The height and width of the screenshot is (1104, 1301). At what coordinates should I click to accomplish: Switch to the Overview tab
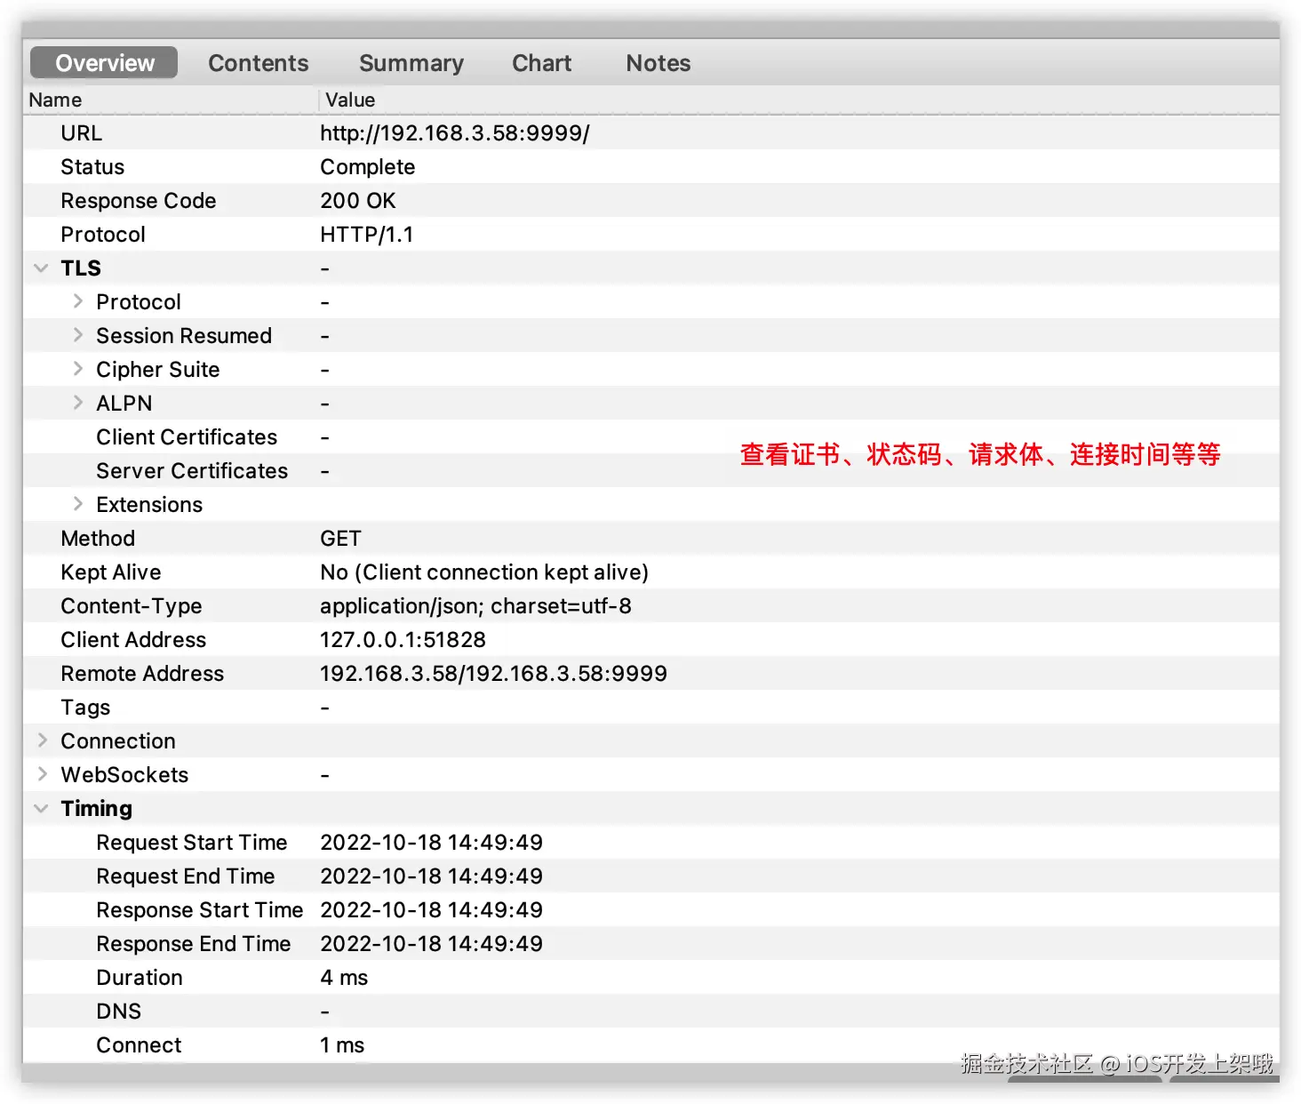coord(104,63)
